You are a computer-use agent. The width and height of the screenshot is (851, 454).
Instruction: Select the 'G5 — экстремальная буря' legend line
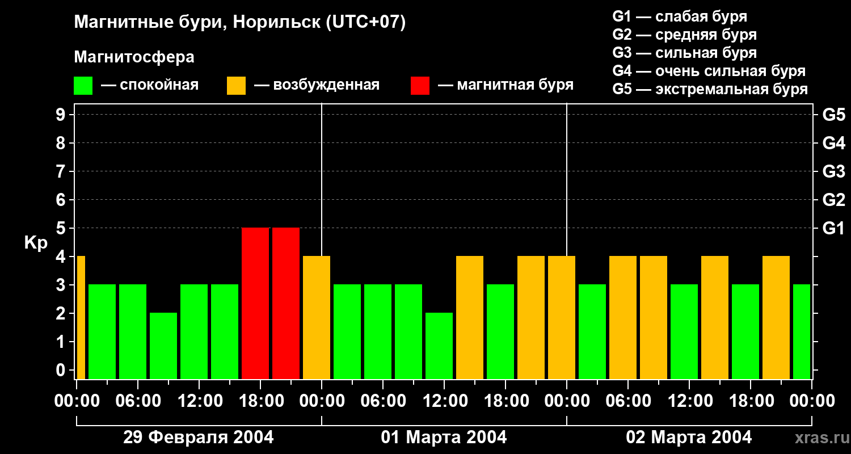point(710,89)
